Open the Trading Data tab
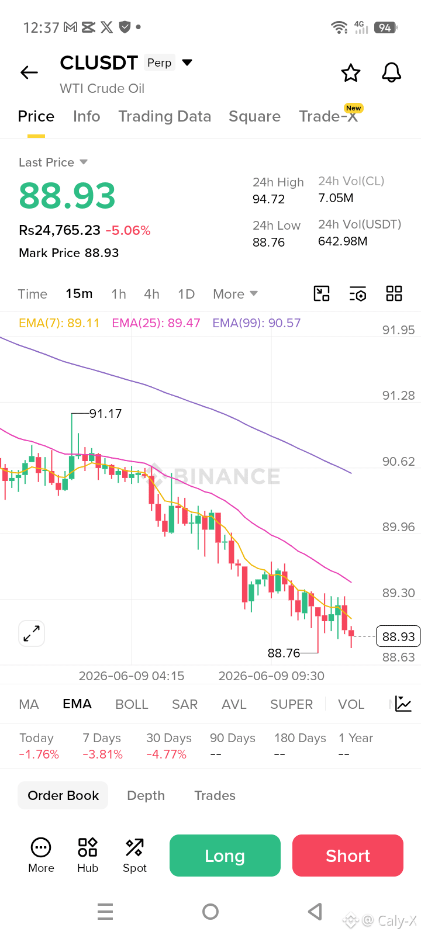Image resolution: width=421 pixels, height=935 pixels. pos(165,116)
